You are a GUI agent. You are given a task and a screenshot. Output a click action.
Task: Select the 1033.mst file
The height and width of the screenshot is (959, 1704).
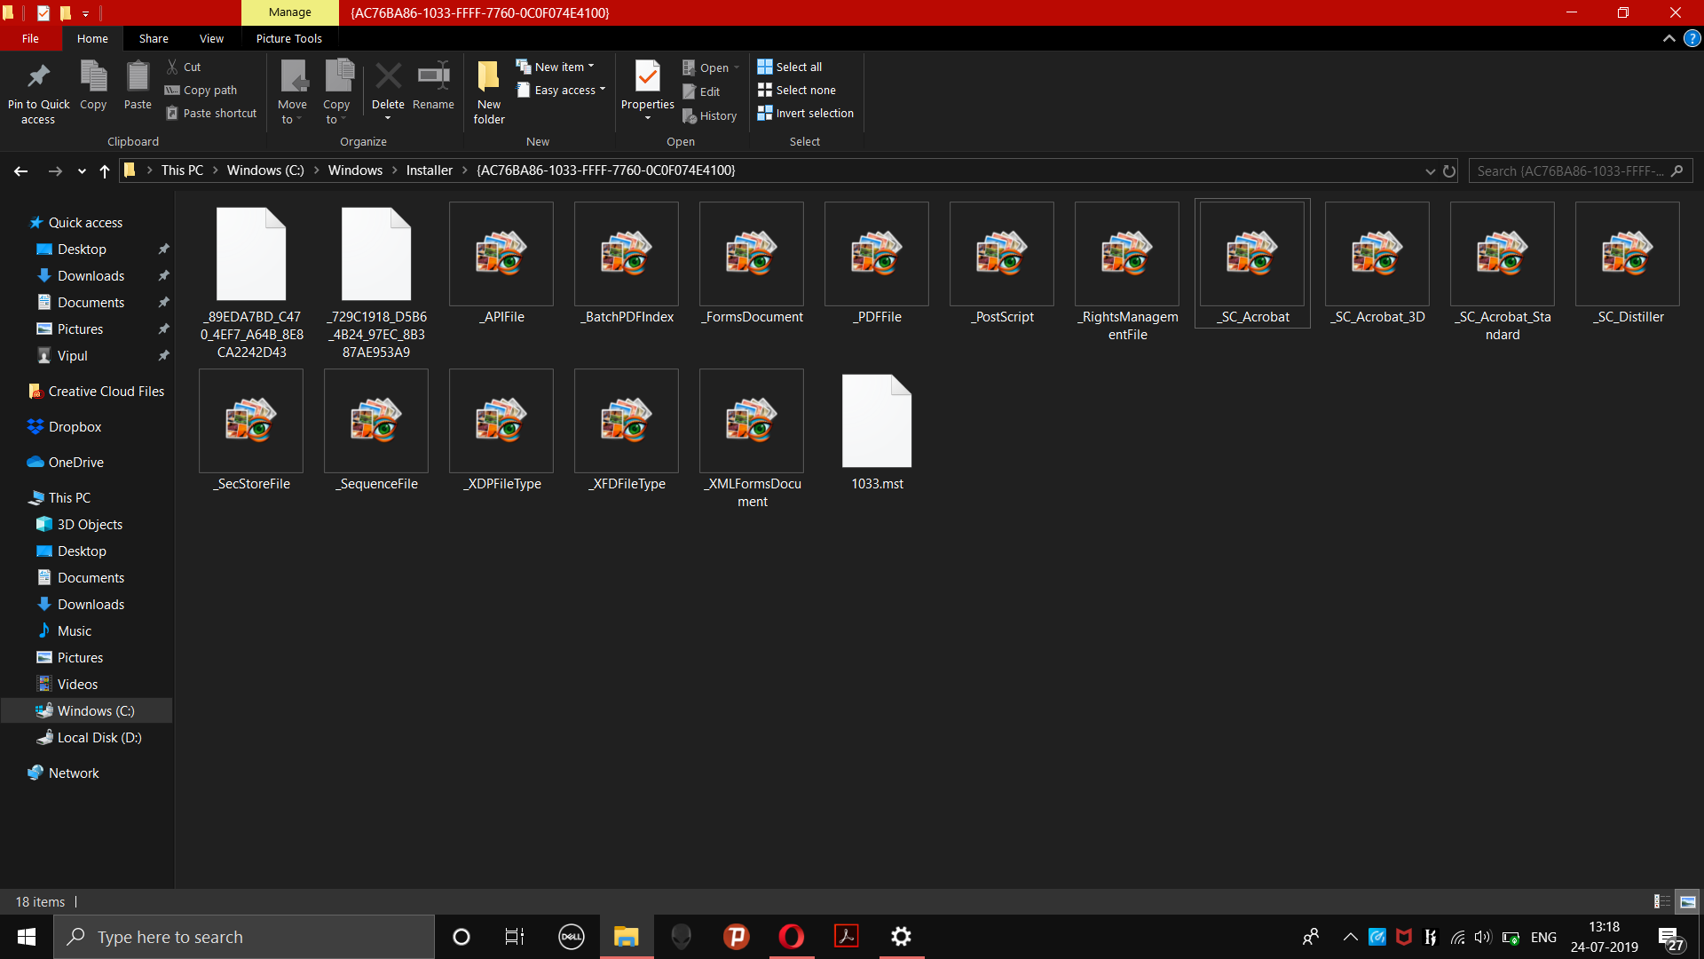(877, 431)
